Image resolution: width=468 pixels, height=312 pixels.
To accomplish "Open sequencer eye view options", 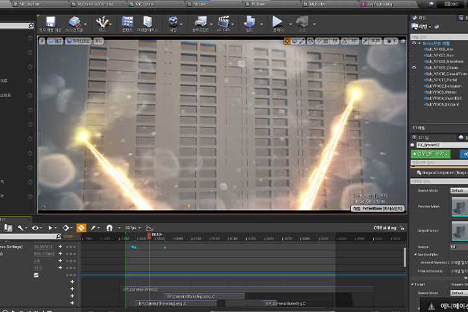I will 35,228.
